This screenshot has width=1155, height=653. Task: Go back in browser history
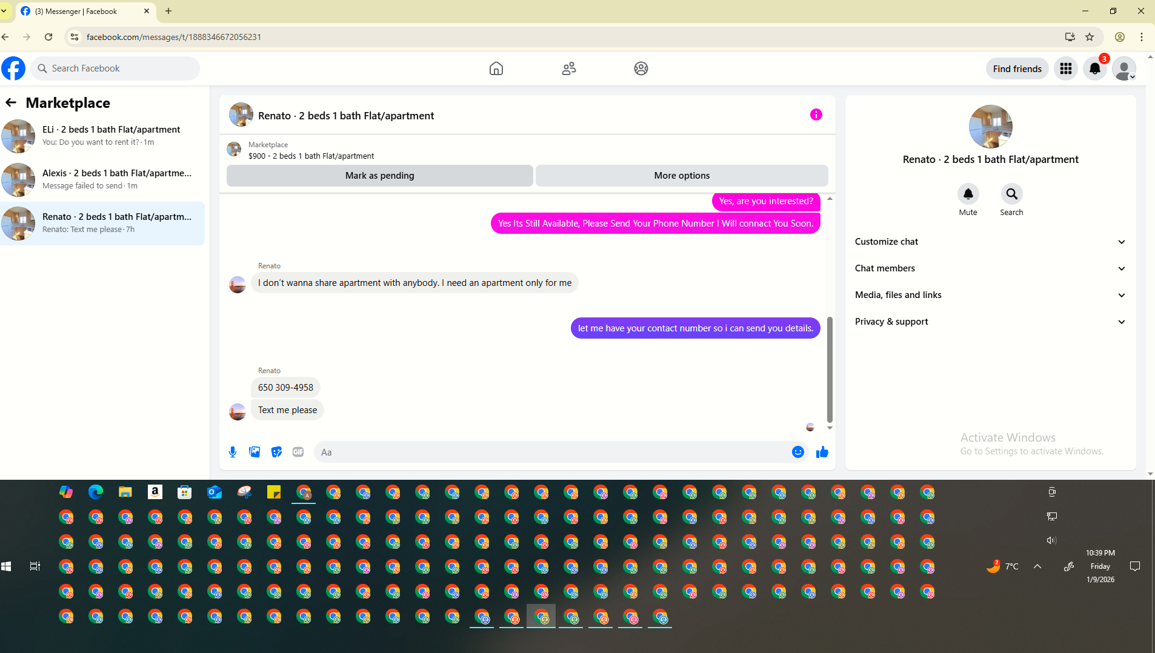tap(5, 37)
